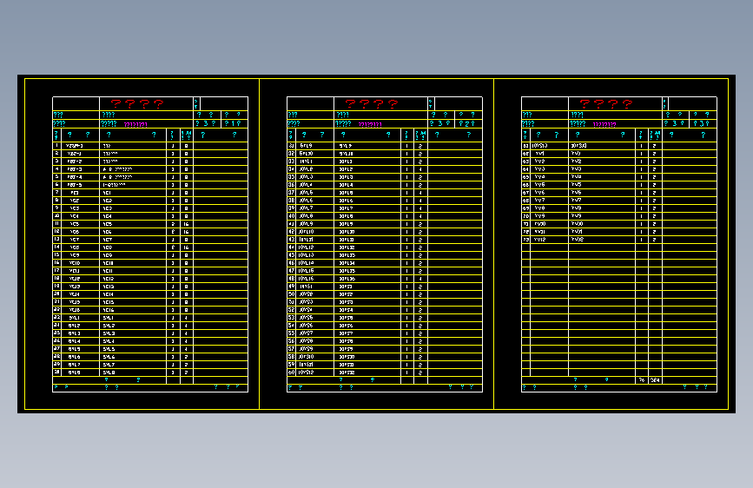The width and height of the screenshot is (753, 488).
Task: Click row number 50 in the middle table
Action: tap(291, 294)
